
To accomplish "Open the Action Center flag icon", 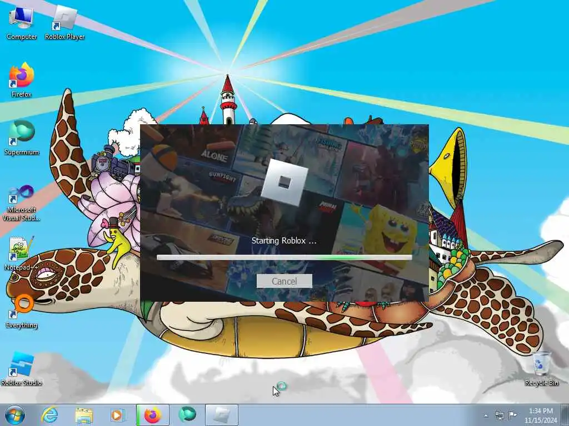I will click(512, 415).
